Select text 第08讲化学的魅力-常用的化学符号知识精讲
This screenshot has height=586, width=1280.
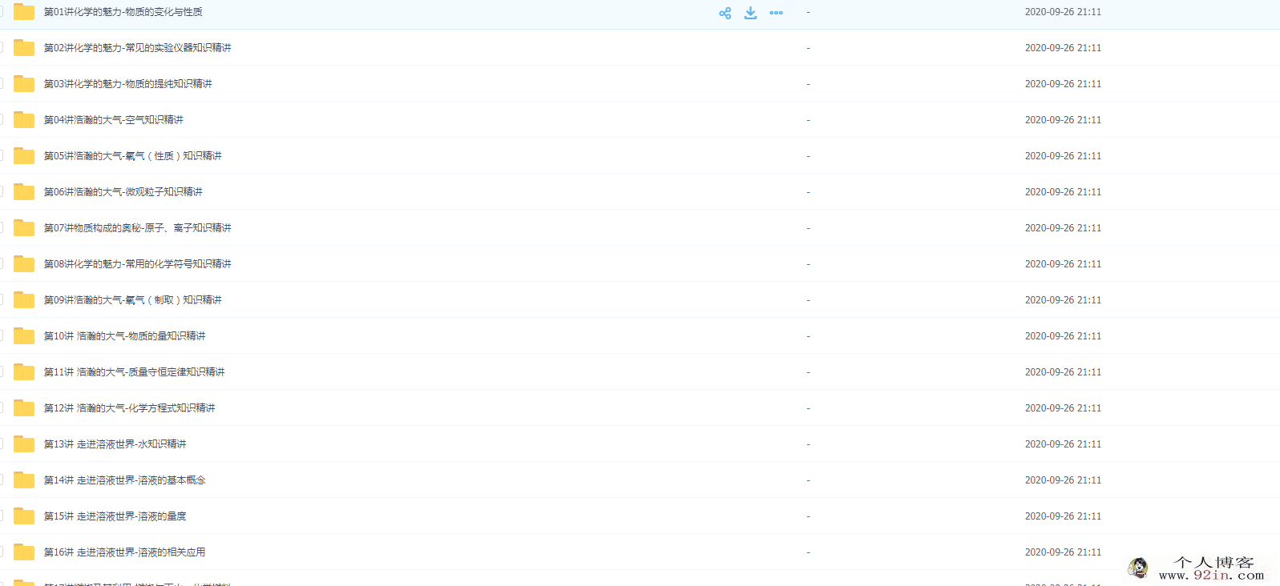pyautogui.click(x=137, y=264)
